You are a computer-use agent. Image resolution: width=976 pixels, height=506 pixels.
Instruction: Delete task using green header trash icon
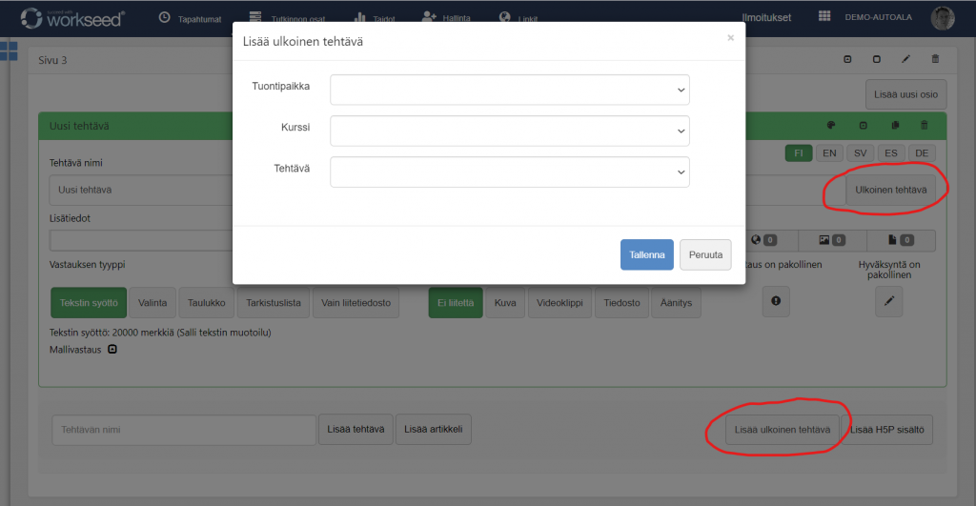(x=924, y=126)
